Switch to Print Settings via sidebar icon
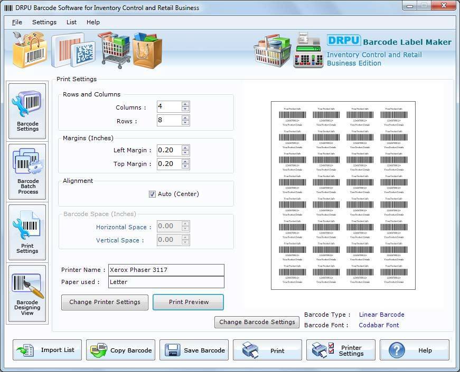Screen dimensions: 460x372 (27, 232)
